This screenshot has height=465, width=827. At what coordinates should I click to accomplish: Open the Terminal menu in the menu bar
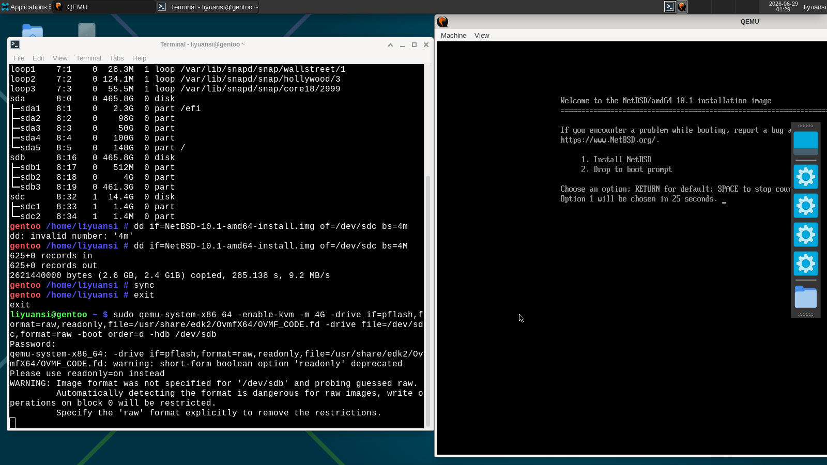tap(88, 58)
